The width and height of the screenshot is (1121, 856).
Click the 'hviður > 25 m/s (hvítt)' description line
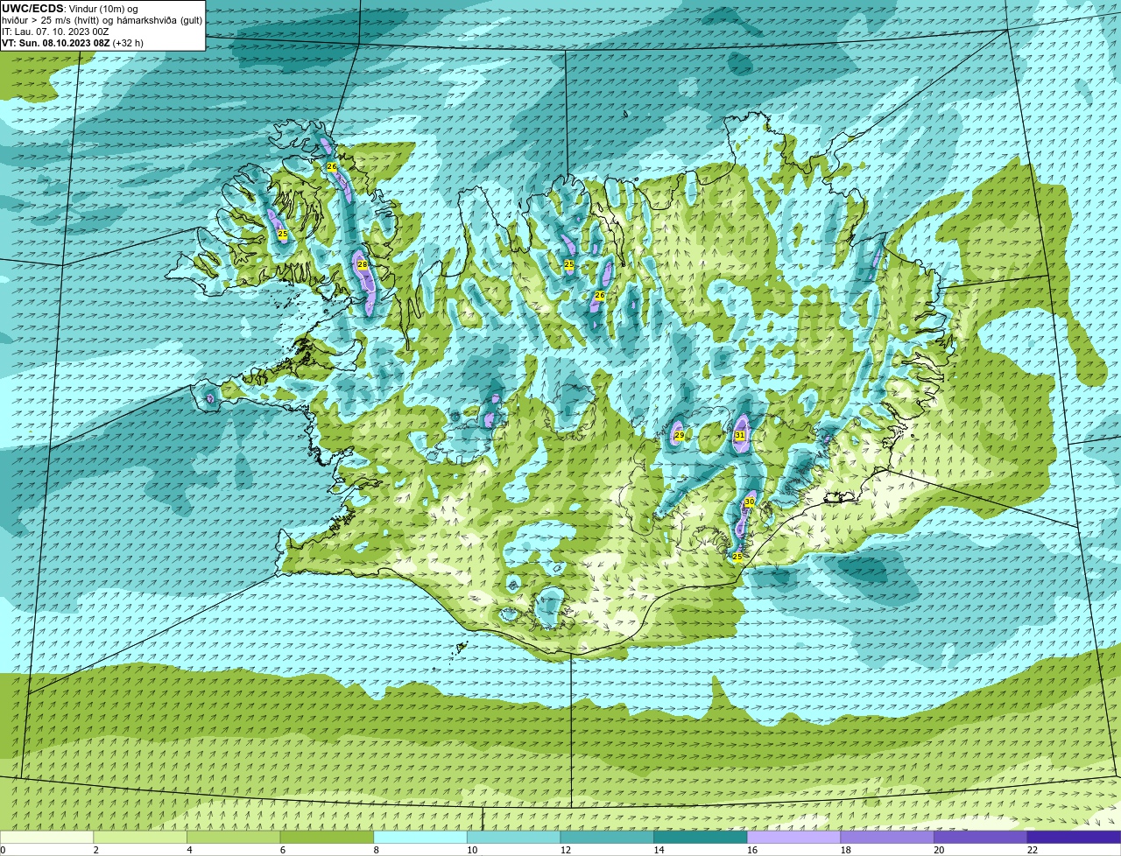pyautogui.click(x=102, y=20)
